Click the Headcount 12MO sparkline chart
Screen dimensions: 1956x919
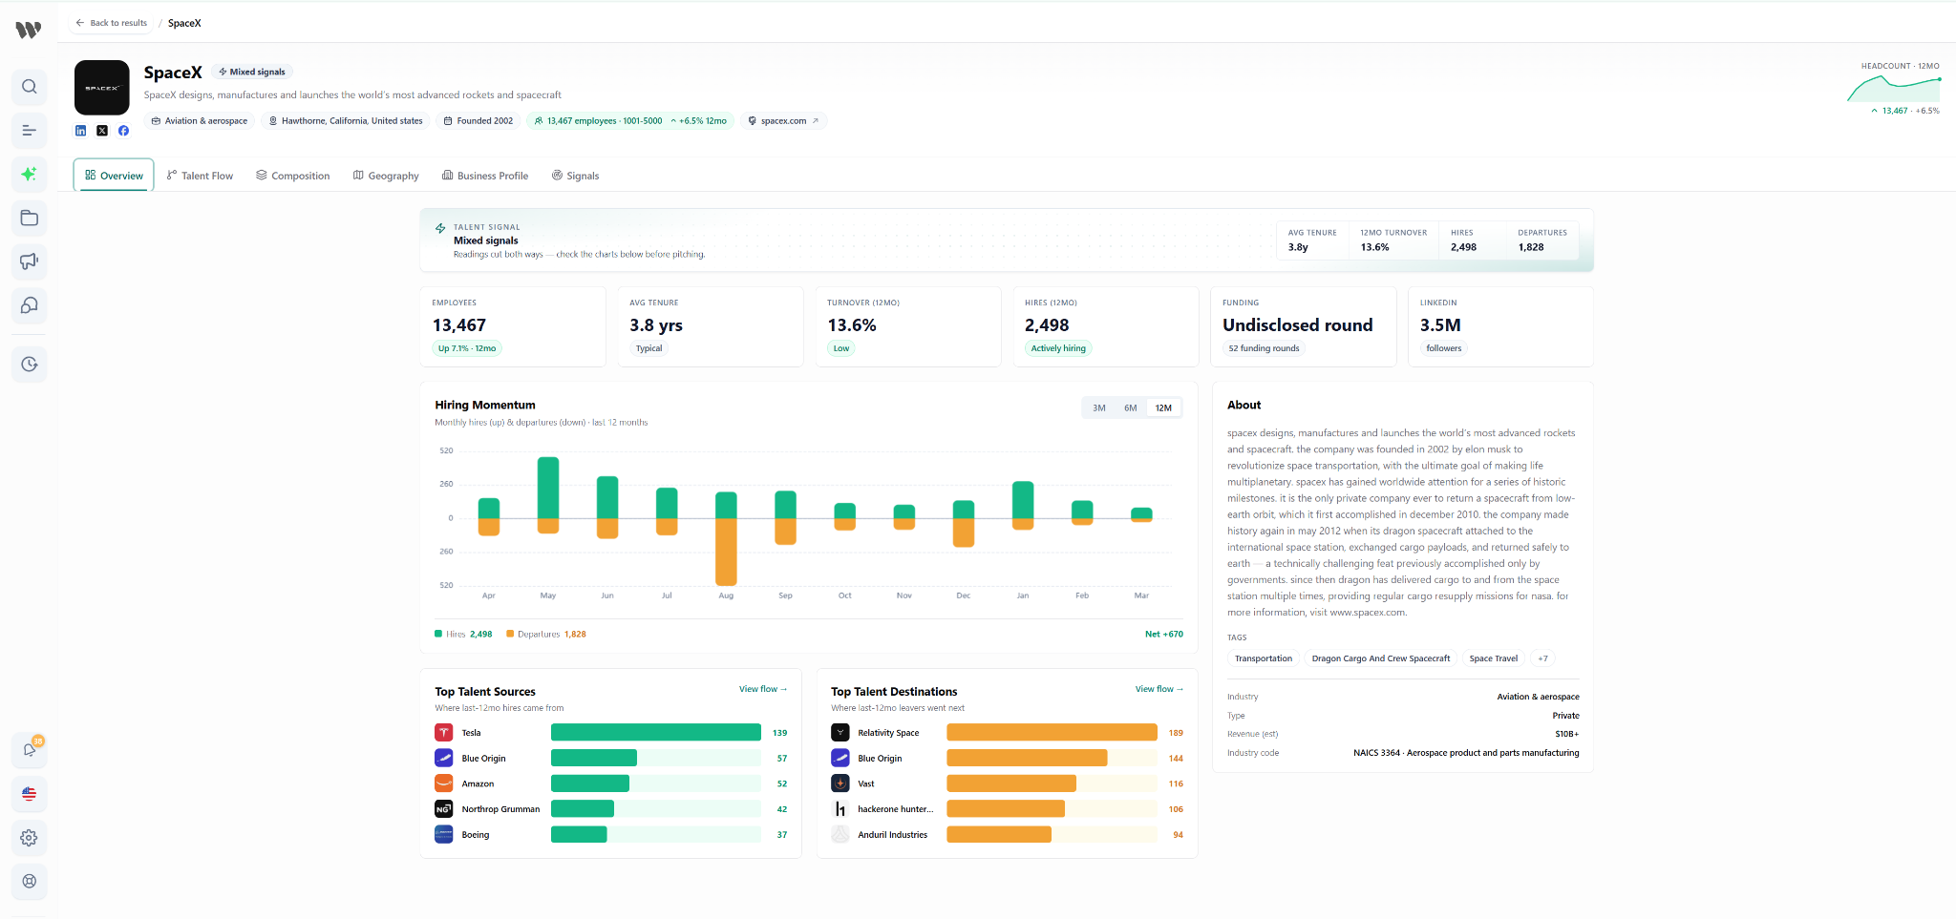click(x=1894, y=89)
